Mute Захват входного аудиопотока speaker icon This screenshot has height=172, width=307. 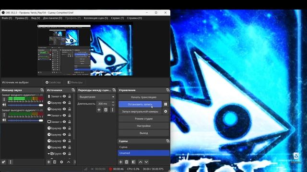click(x=4, y=105)
